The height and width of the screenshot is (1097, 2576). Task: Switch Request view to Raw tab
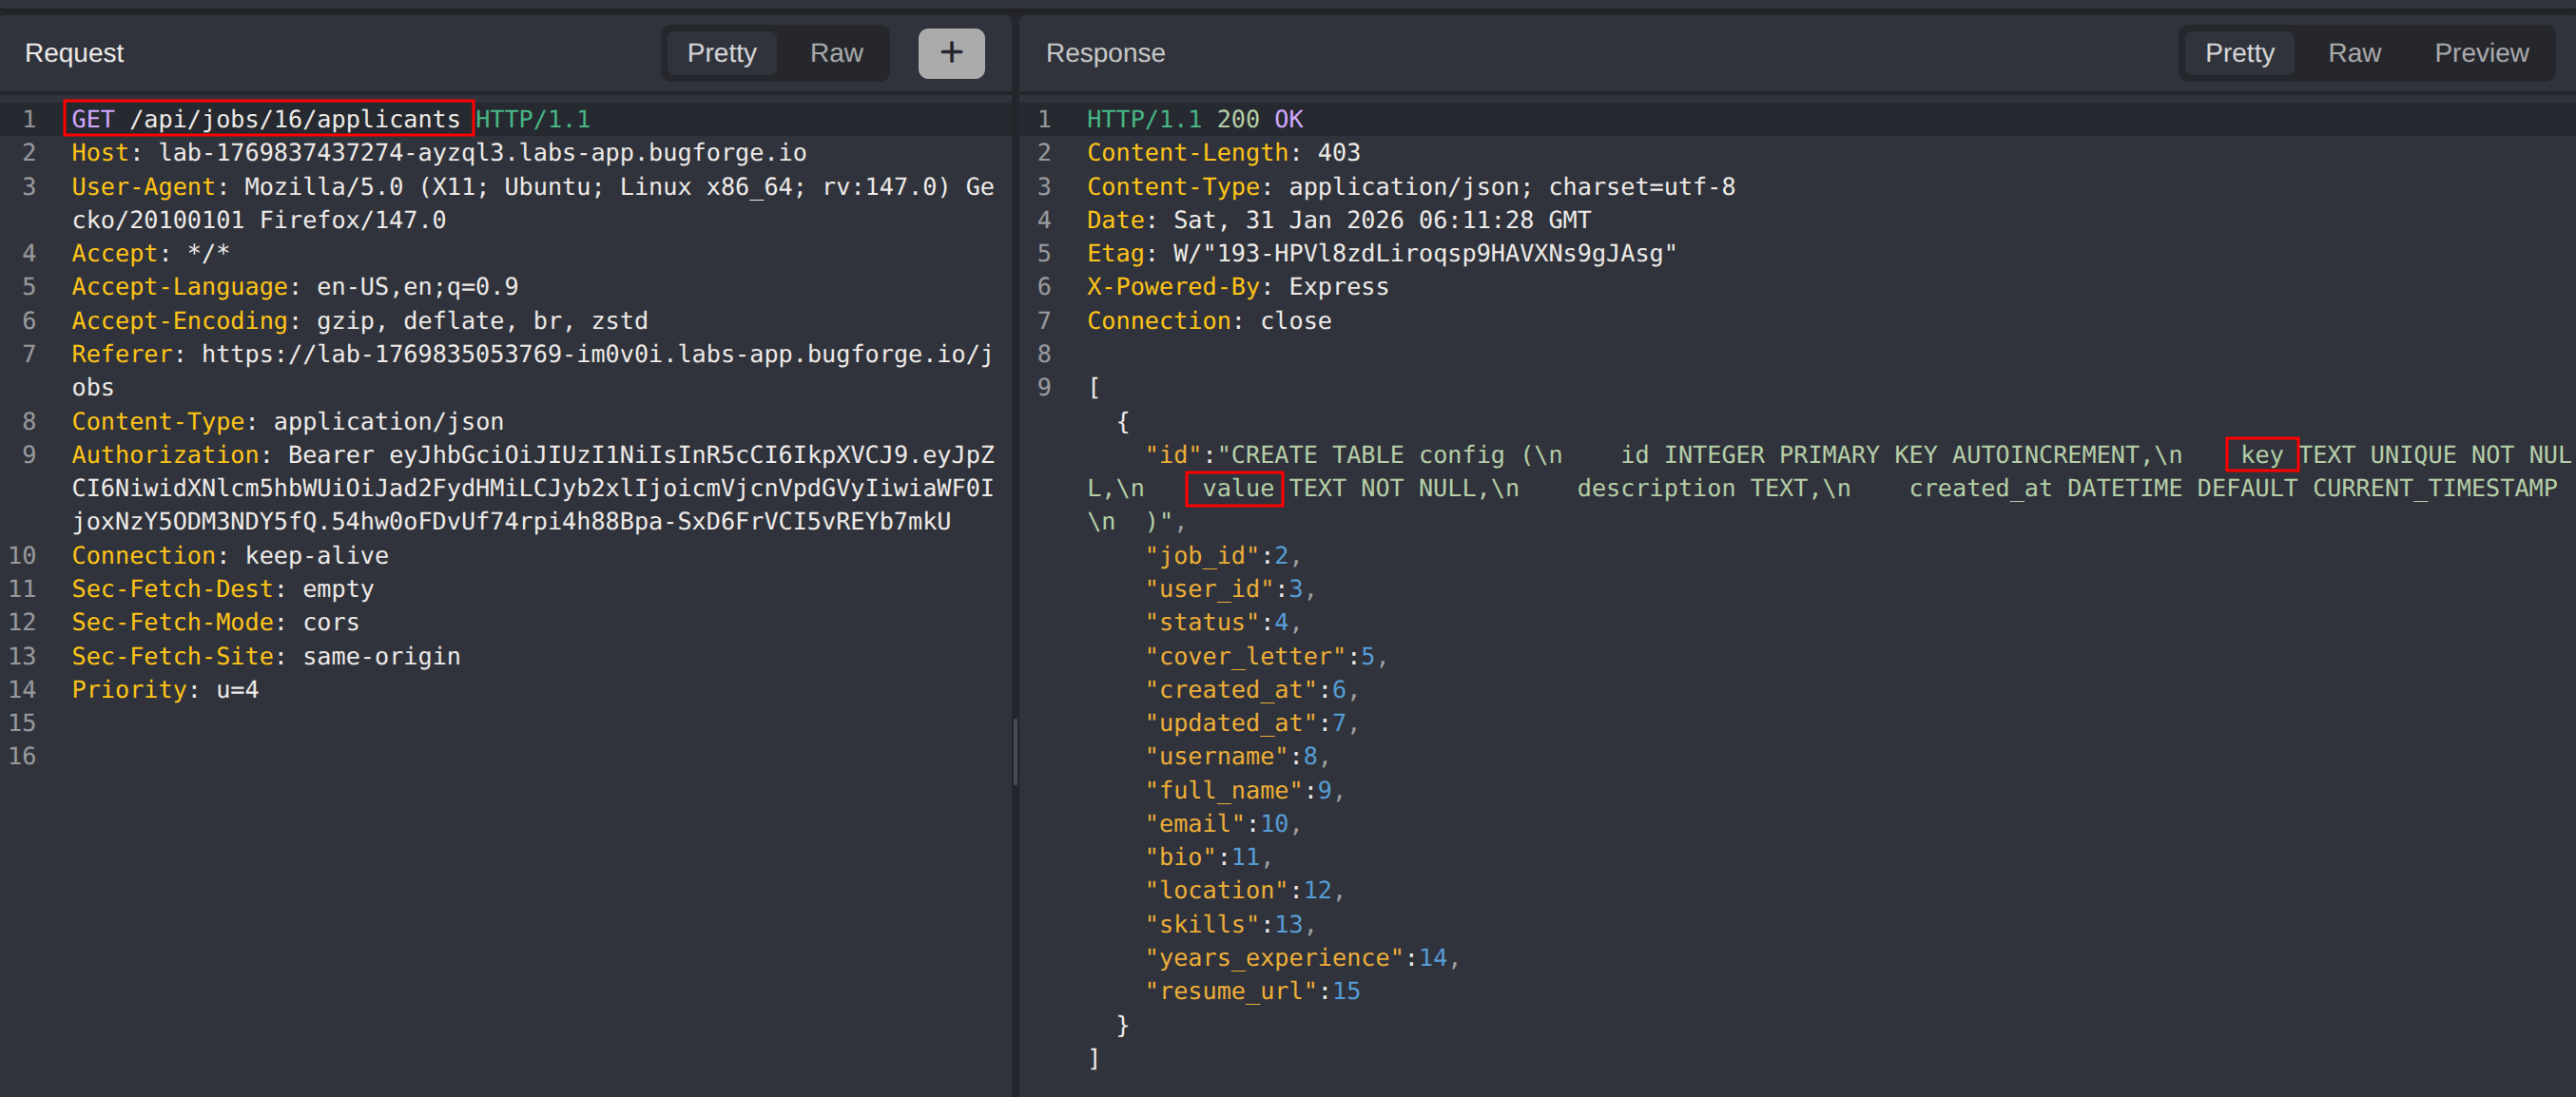pos(835,53)
